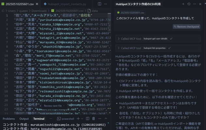Viewport: 206px width, 130px height.
Task: Open the attached 20250510205601.csv file chip
Action: point(131,13)
